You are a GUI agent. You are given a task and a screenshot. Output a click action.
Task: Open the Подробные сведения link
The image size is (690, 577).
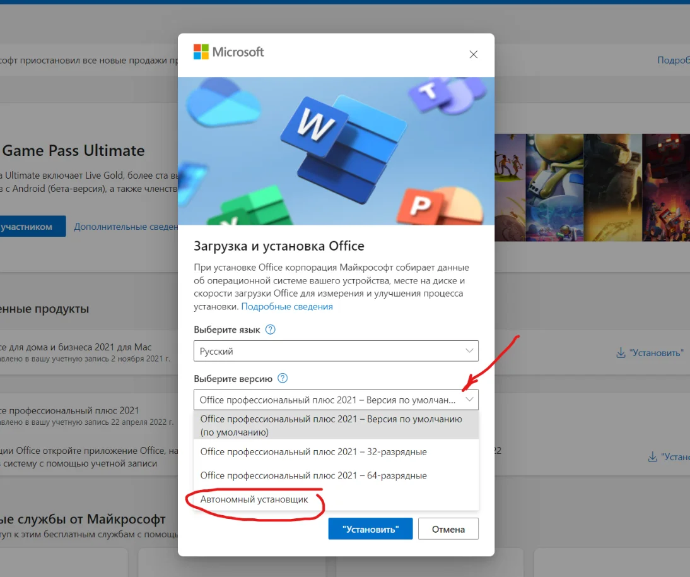pyautogui.click(x=287, y=306)
